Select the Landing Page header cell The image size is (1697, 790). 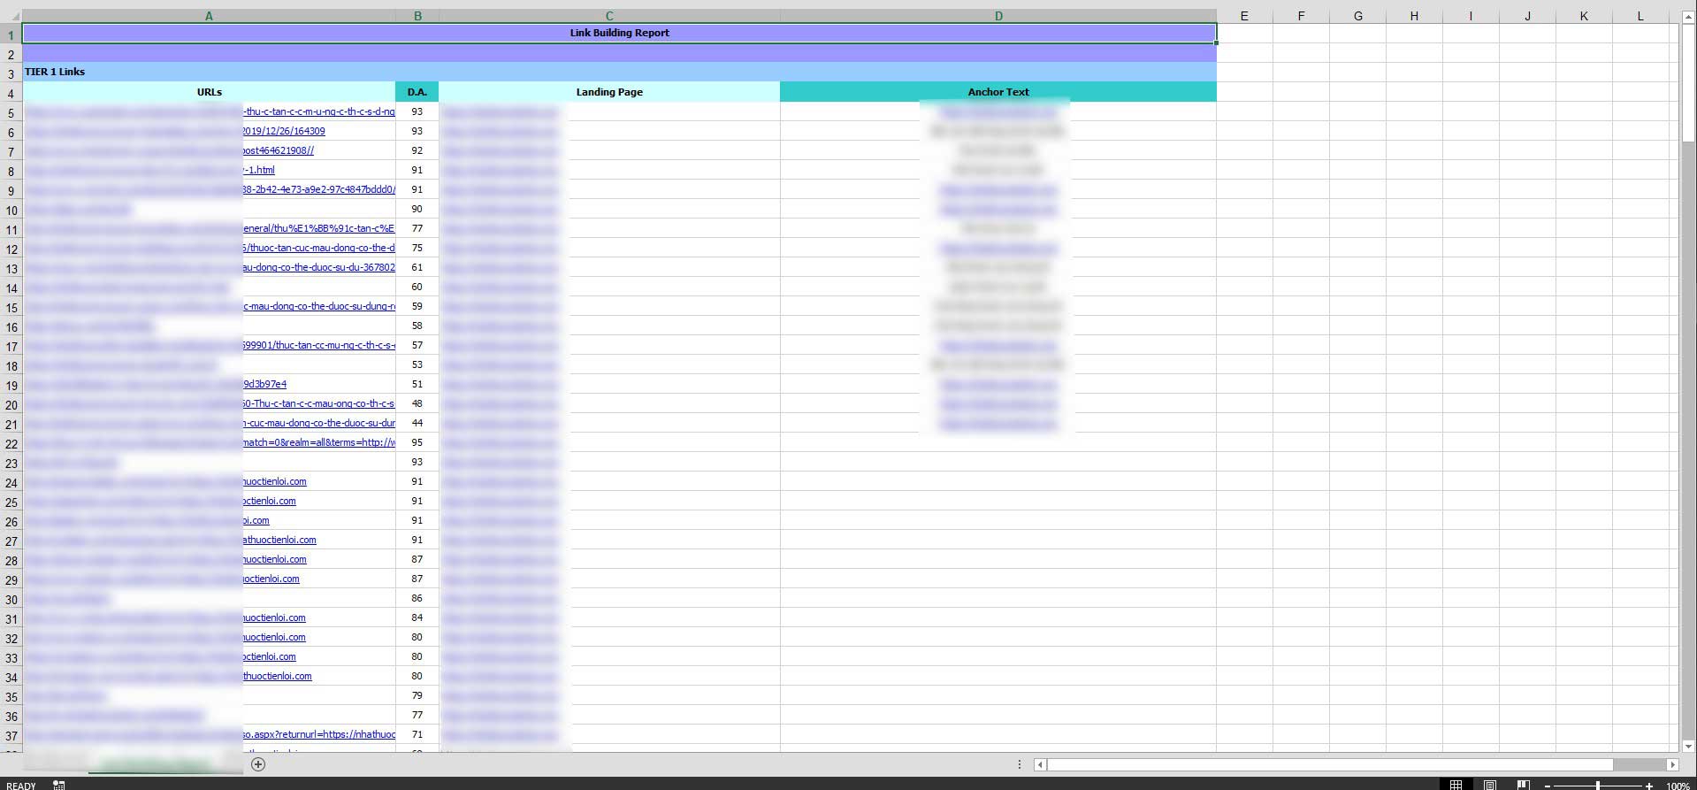pos(609,92)
